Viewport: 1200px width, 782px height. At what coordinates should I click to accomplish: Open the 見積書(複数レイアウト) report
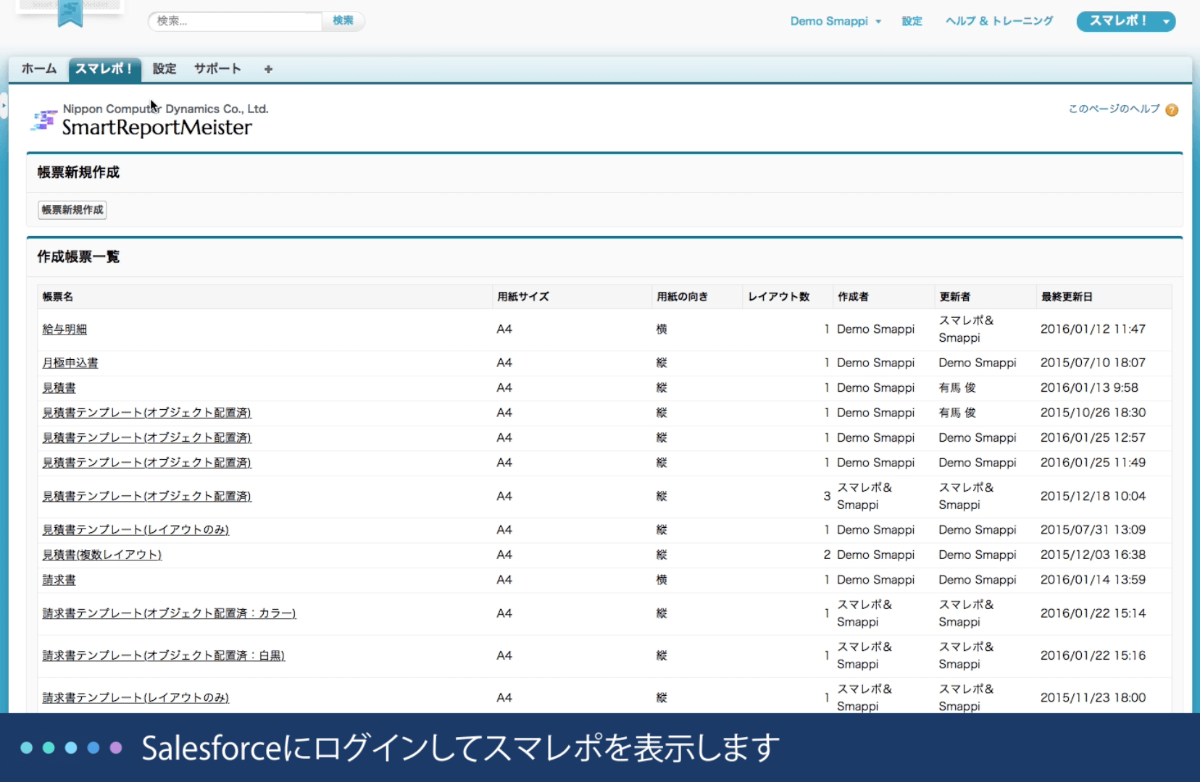[101, 555]
